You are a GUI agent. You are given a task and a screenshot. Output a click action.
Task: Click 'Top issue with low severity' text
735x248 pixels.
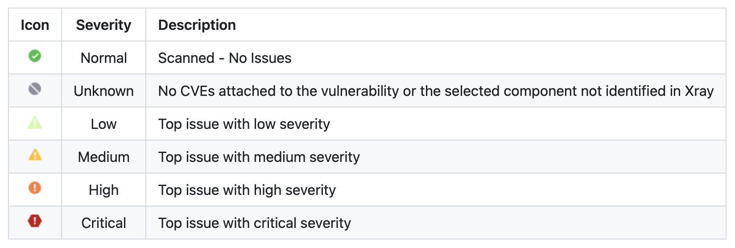tap(244, 124)
